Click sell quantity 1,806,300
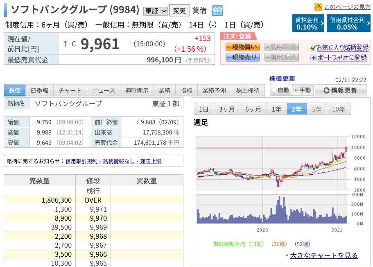Viewport: 373px width, 267px height. pos(57,200)
